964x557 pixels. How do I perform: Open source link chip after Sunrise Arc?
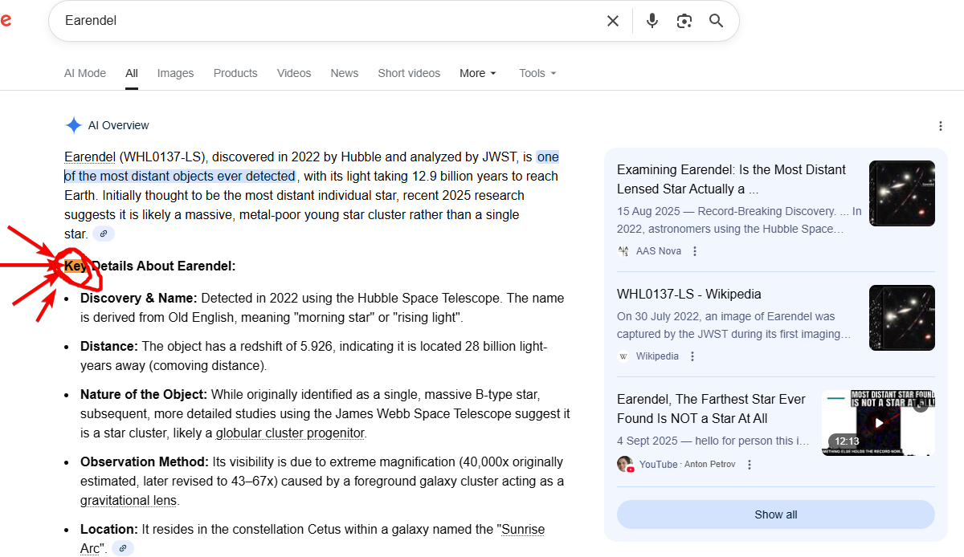[x=123, y=549]
